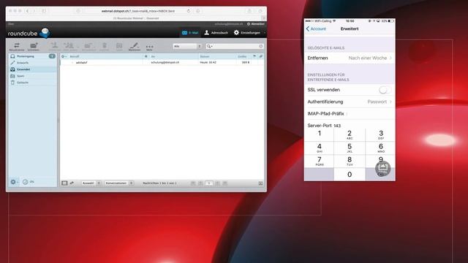Tap keypad digit 1
This screenshot has width=468, height=263.
(319, 134)
